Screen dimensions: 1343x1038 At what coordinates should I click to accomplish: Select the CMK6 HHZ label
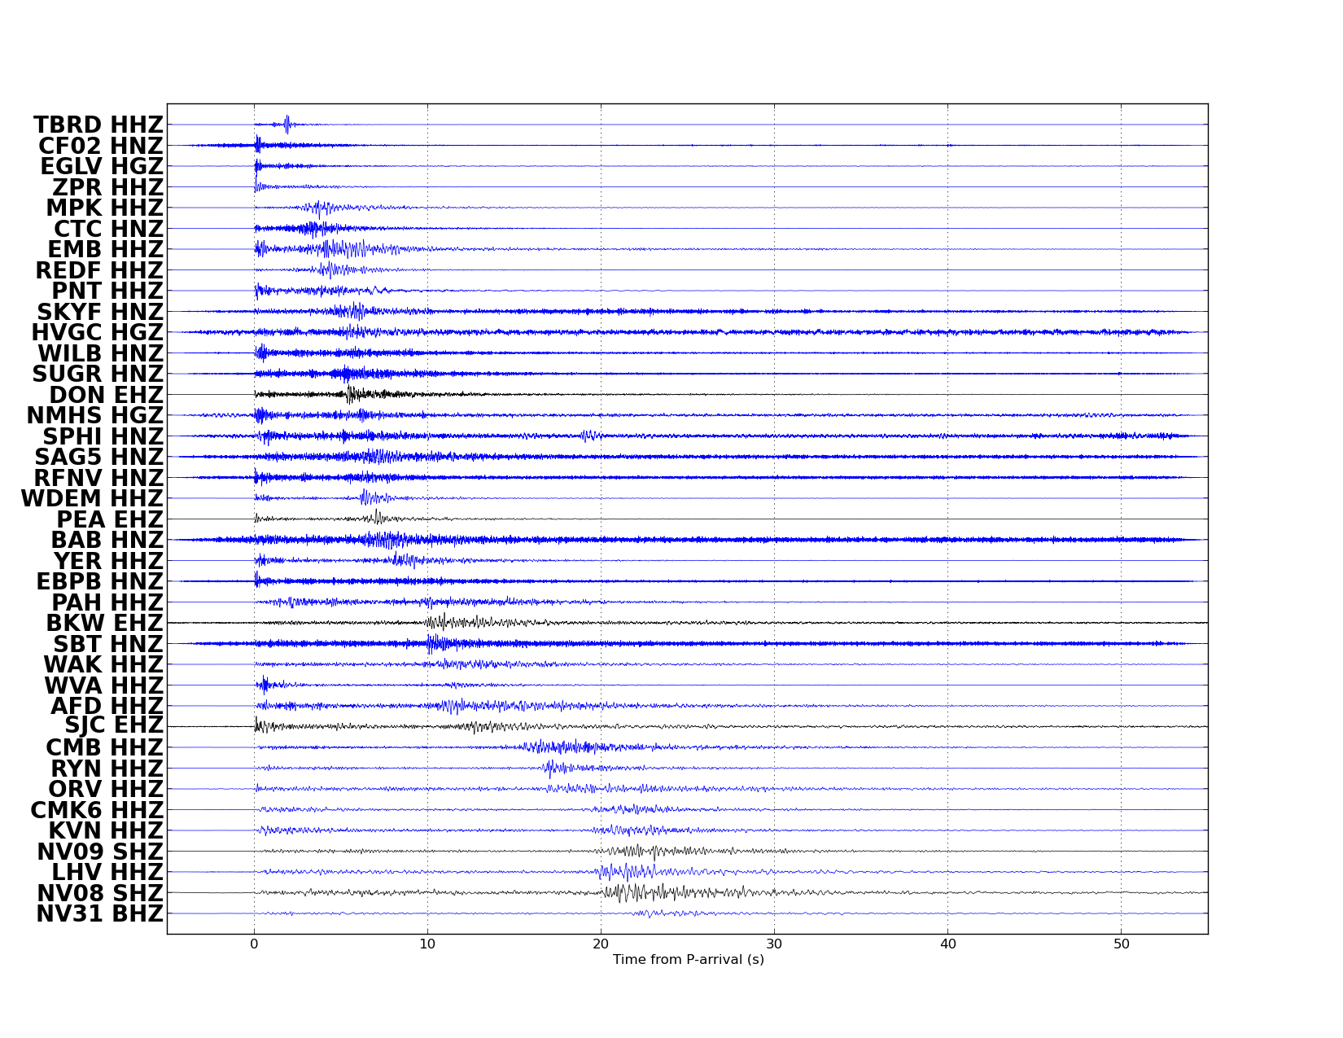97,811
